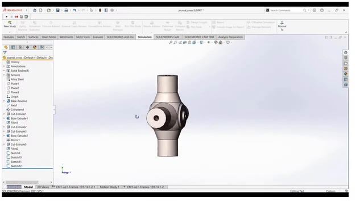Image resolution: width=364 pixels, height=205 pixels.
Task: Click the New Study icon
Action: [10, 24]
